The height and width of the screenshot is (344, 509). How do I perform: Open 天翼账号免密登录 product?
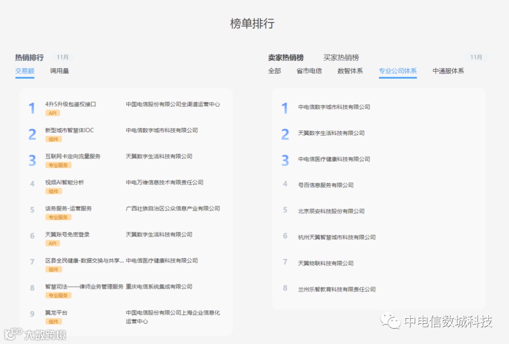(x=67, y=234)
